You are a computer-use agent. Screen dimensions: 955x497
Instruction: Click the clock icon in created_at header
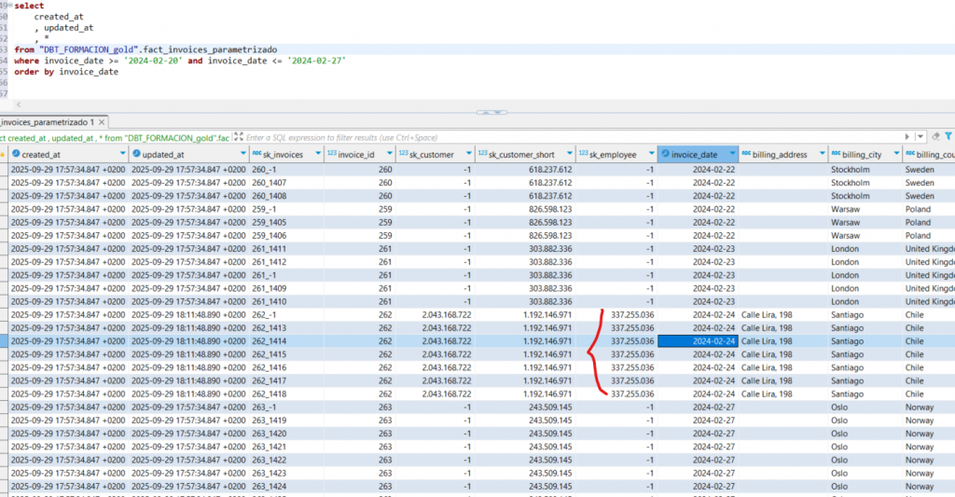pos(16,154)
